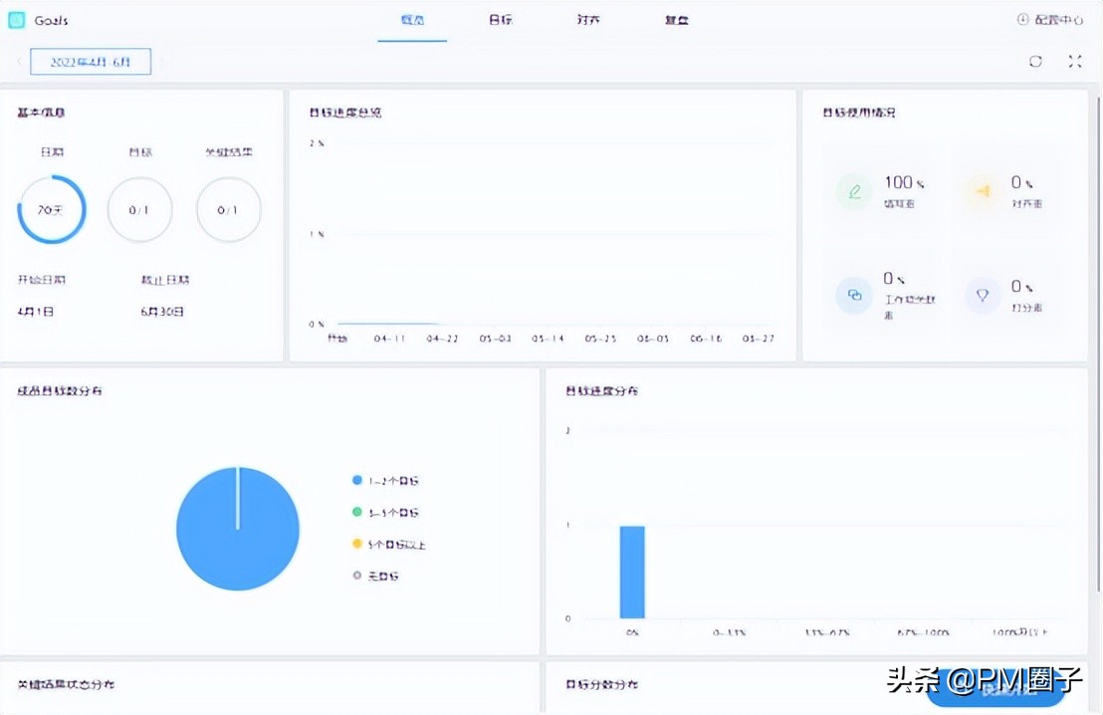
Task: Click the Goals app logo icon
Action: (x=15, y=20)
